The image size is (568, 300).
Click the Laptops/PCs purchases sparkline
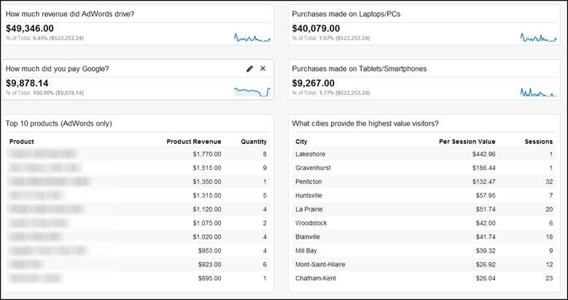(538, 36)
